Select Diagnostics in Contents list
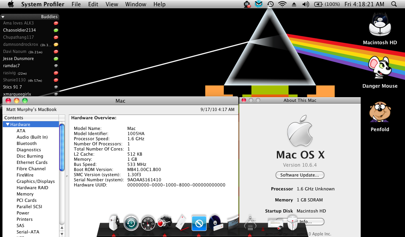Image resolution: width=405 pixels, height=237 pixels. [x=28, y=150]
